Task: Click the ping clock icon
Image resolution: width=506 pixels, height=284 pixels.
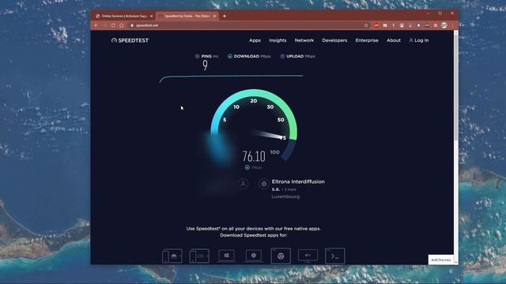Action: [197, 56]
